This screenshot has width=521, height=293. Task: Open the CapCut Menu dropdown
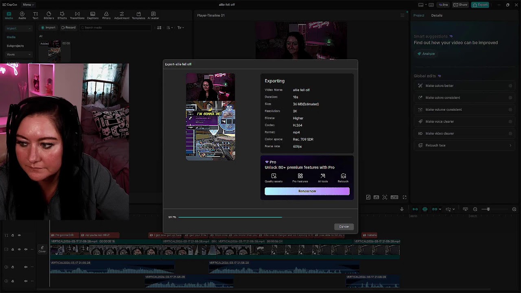pyautogui.click(x=28, y=4)
